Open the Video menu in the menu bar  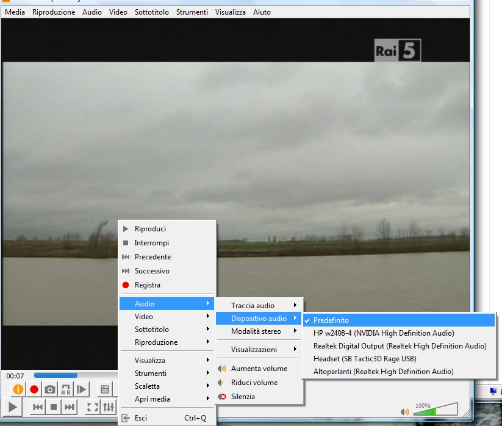coord(118,12)
